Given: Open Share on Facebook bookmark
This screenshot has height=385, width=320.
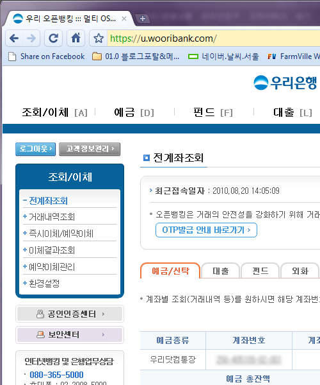Looking at the screenshot, I should 47,56.
